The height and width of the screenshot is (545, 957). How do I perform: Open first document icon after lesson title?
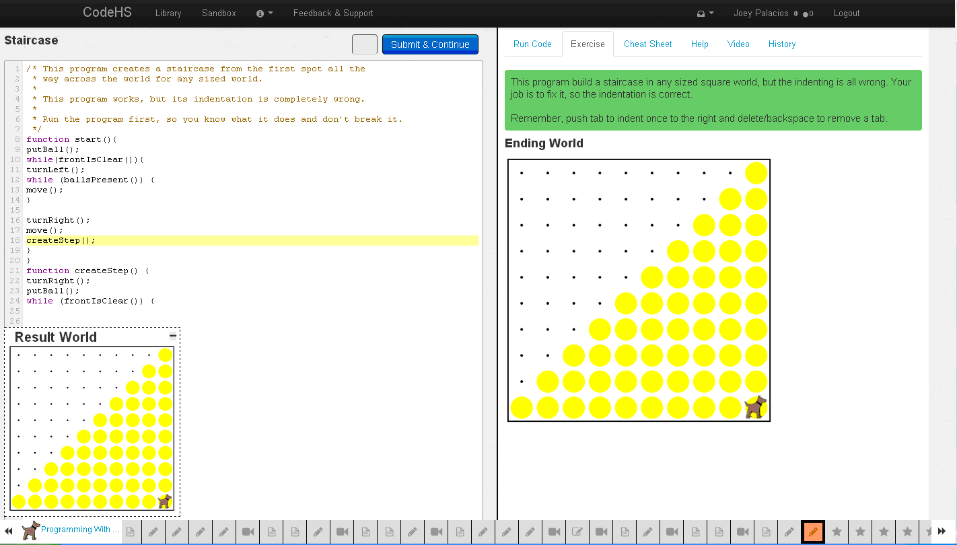click(131, 532)
